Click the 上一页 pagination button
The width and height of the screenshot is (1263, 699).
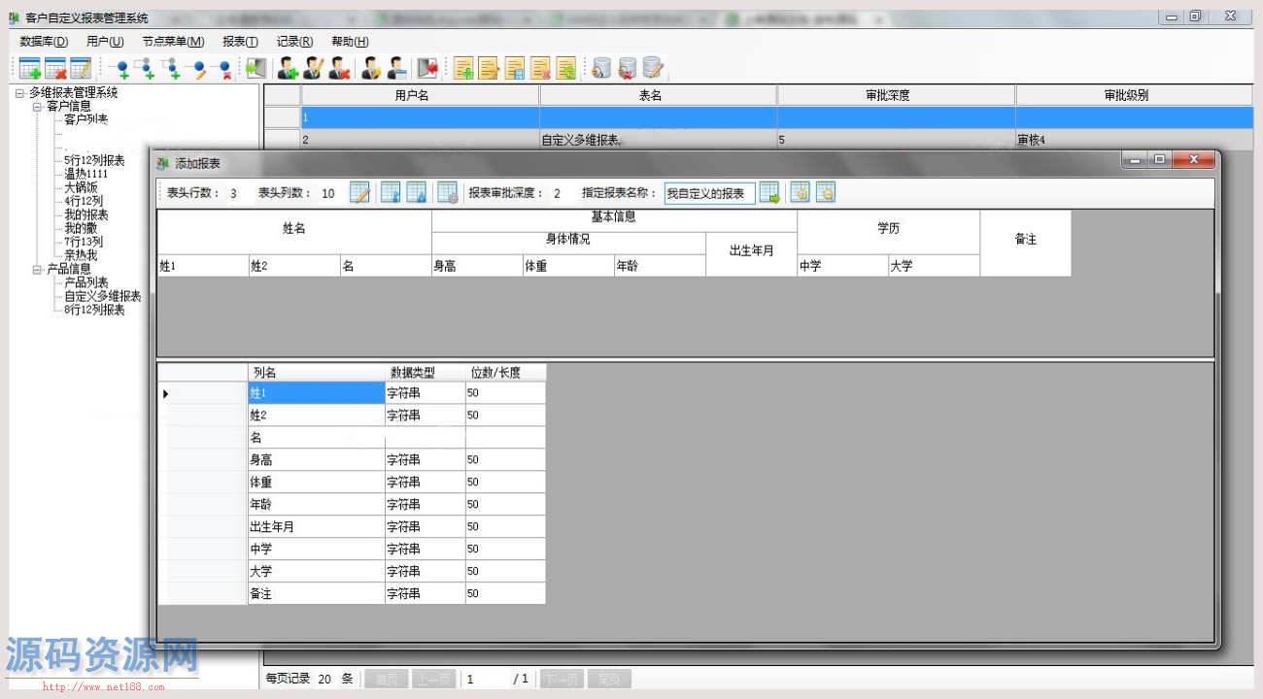pyautogui.click(x=434, y=680)
